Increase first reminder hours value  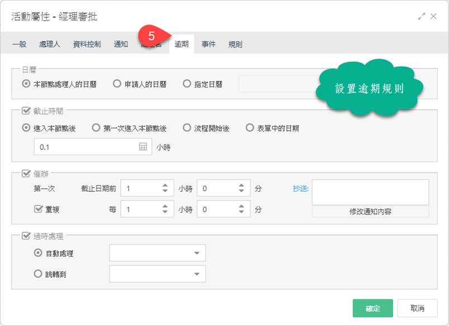[165, 185]
